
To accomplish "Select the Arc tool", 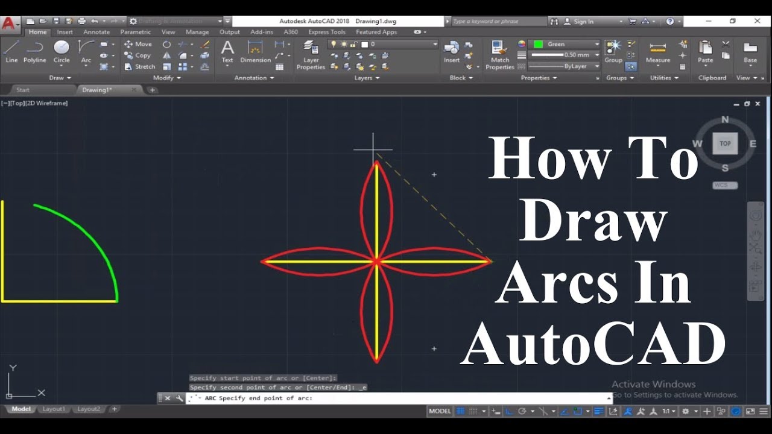I will pos(86,51).
